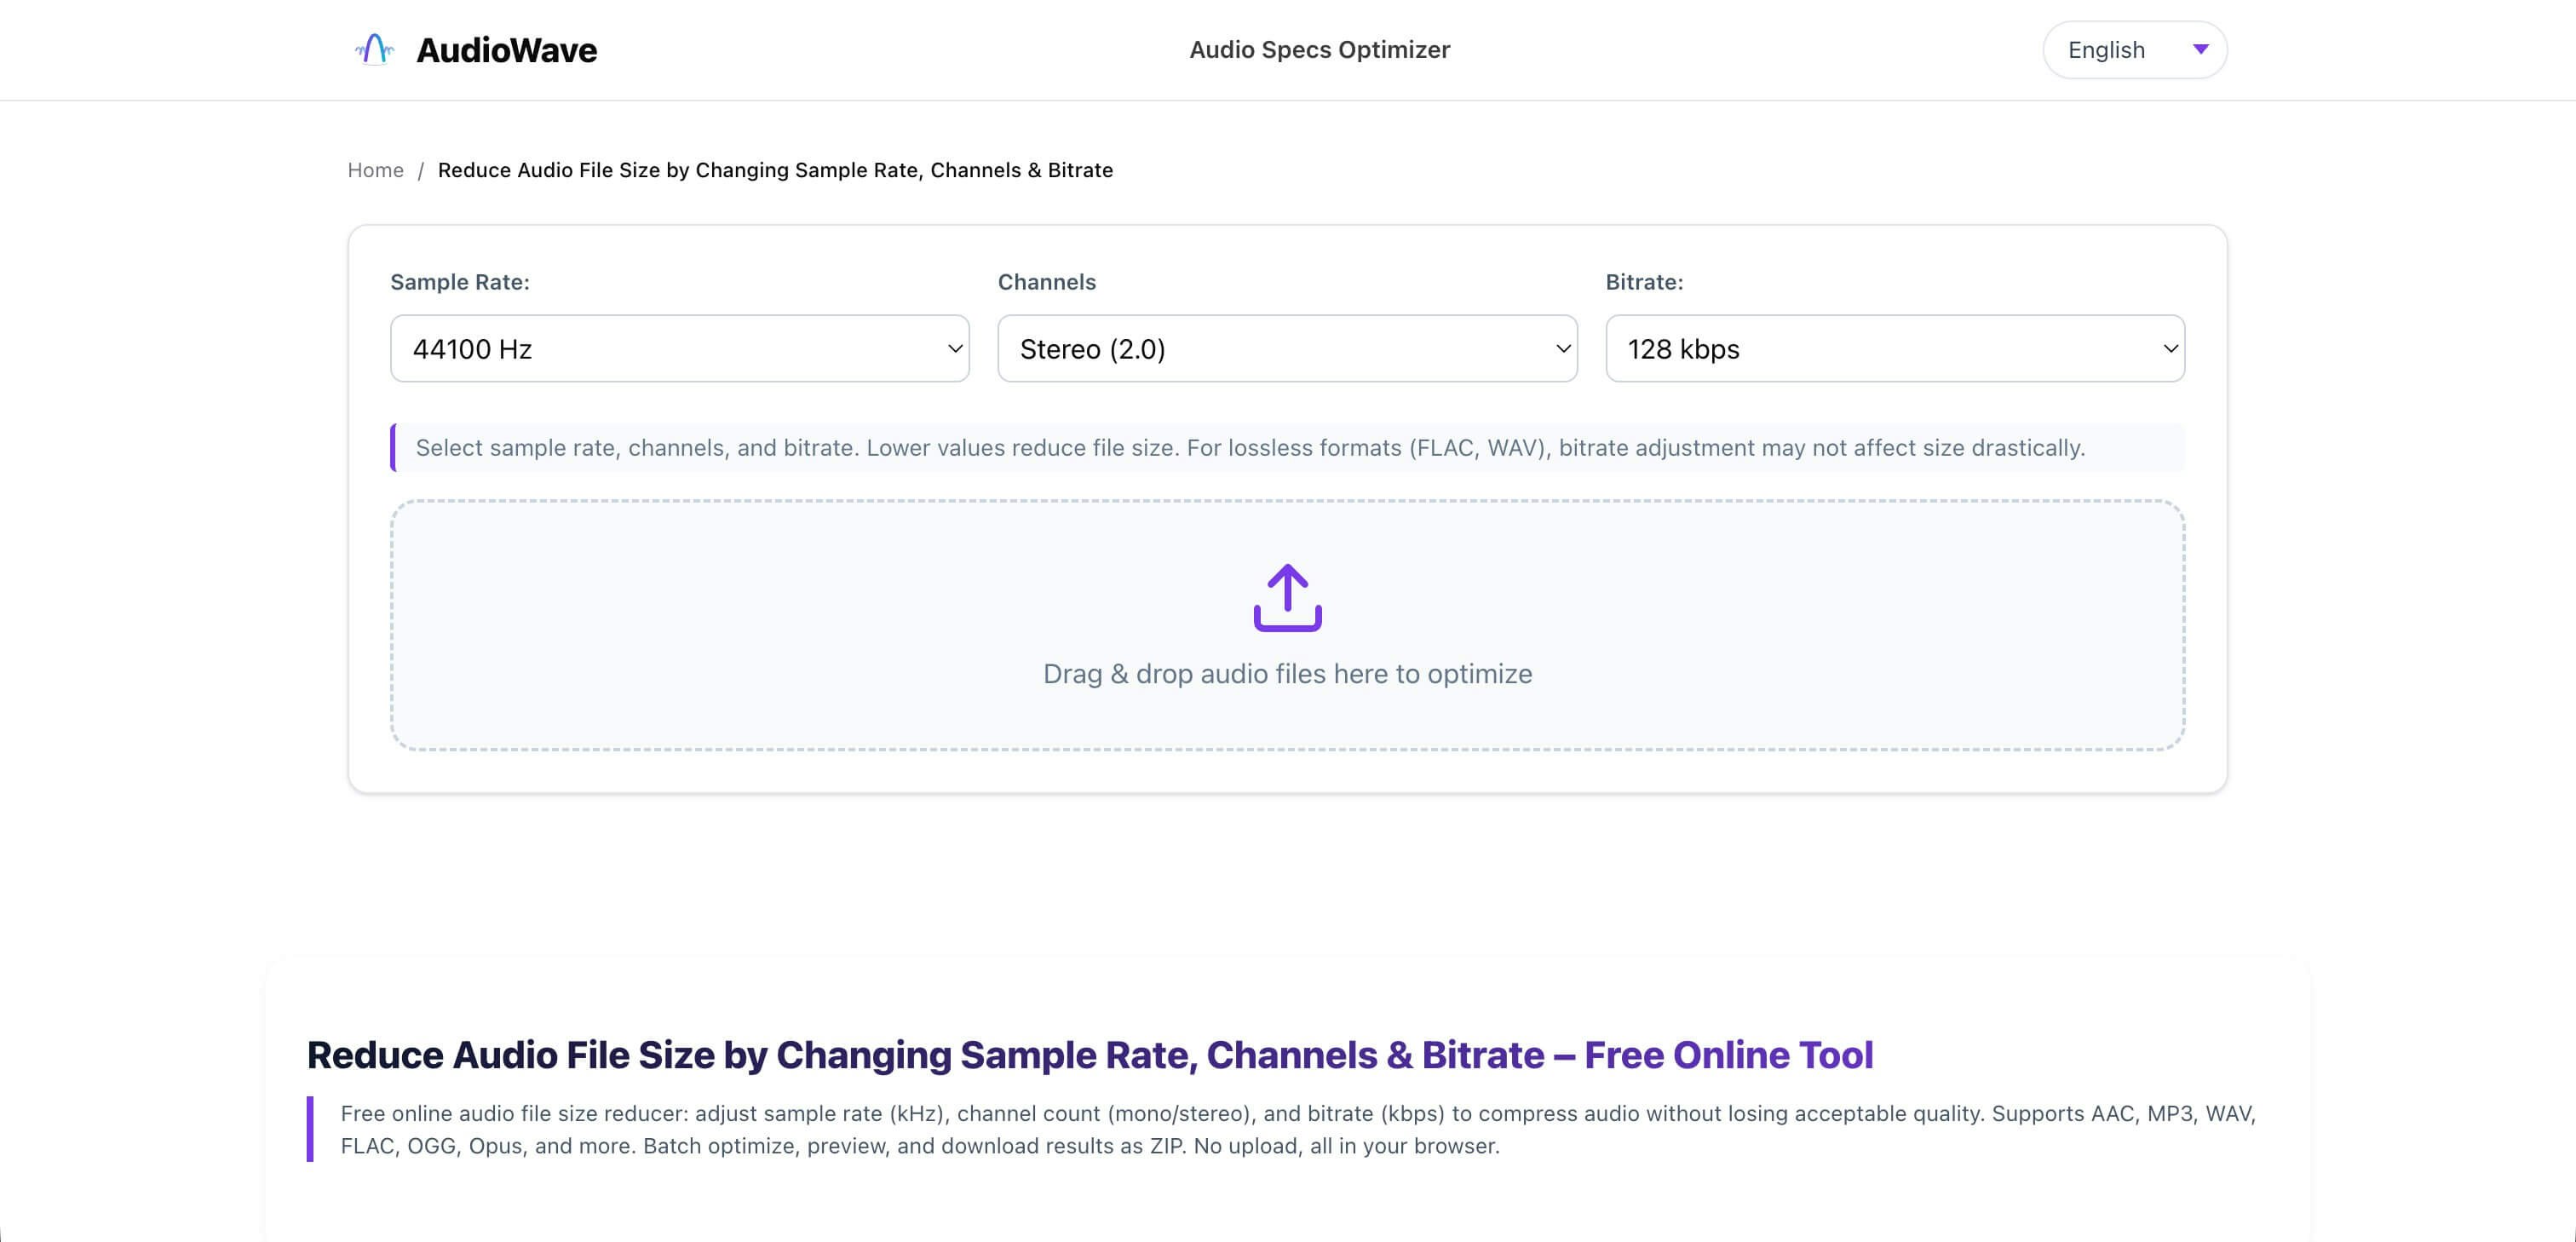2576x1242 pixels.
Task: Open the Sample Rate 44100 Hz dropdown
Action: (x=679, y=348)
